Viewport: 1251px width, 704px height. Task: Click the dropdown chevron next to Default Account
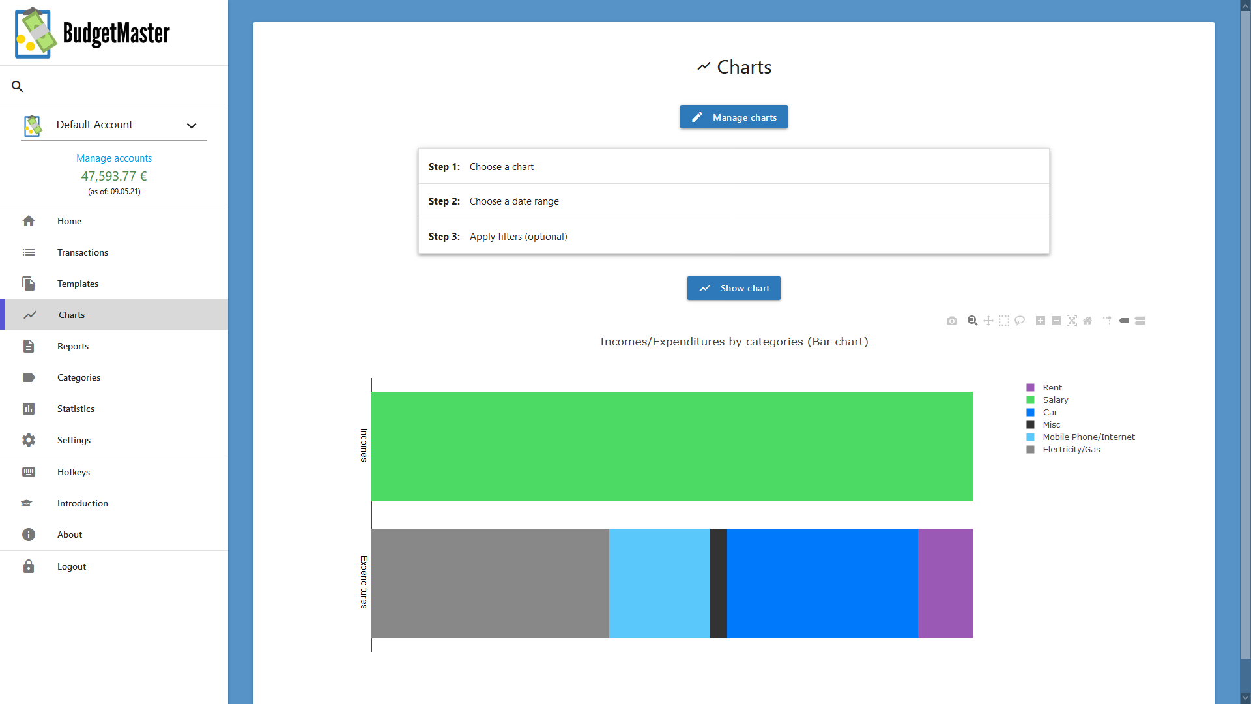point(192,125)
